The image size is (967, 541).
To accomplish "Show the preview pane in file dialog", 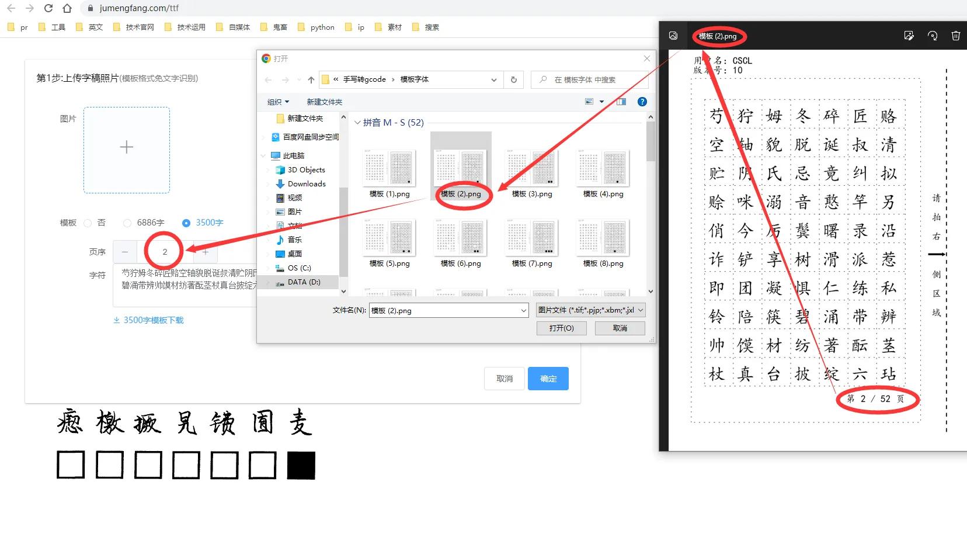I will [x=621, y=101].
